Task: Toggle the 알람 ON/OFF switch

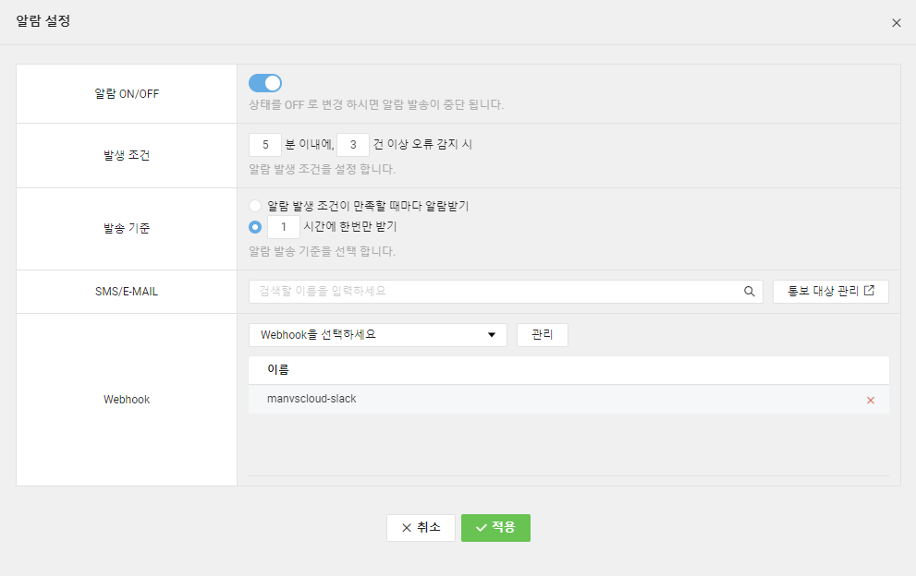Action: [x=265, y=83]
